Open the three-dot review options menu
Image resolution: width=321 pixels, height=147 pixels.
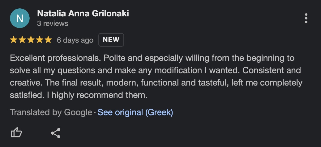306,18
